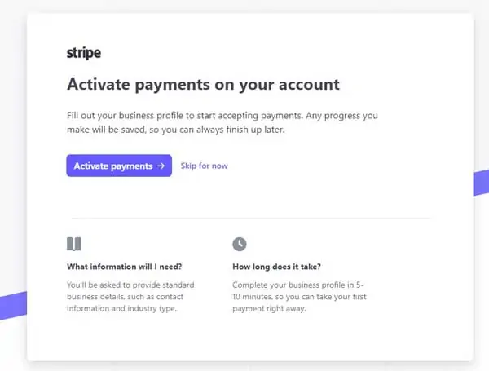Screen dimensions: 489x371
Task: Click the open book icon
Action: tap(74, 244)
